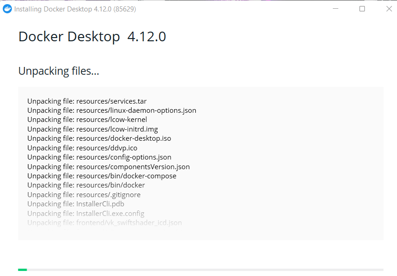Maximize the Docker installer window
The width and height of the screenshot is (397, 276).
(x=362, y=9)
